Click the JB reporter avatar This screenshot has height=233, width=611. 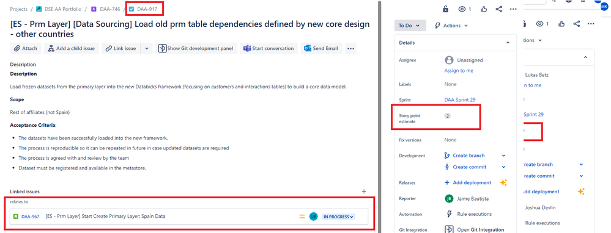[x=449, y=198]
